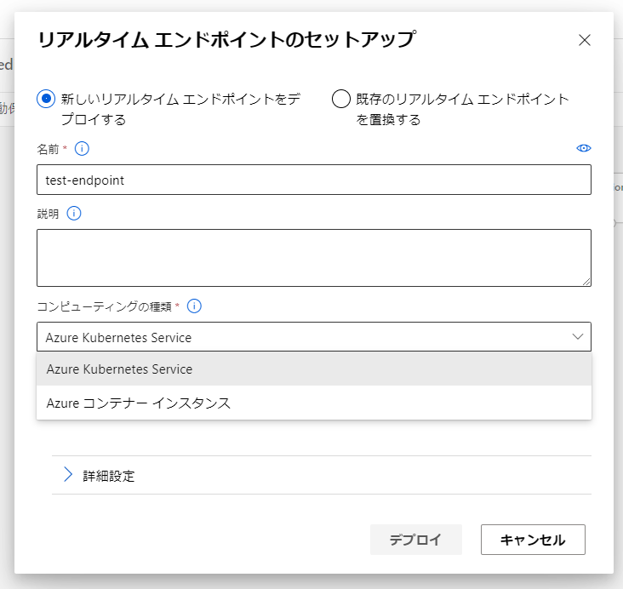Select 新しいリアルタイム エンドポイントをデプロイする radio button
Image resolution: width=623 pixels, height=589 pixels.
point(46,99)
